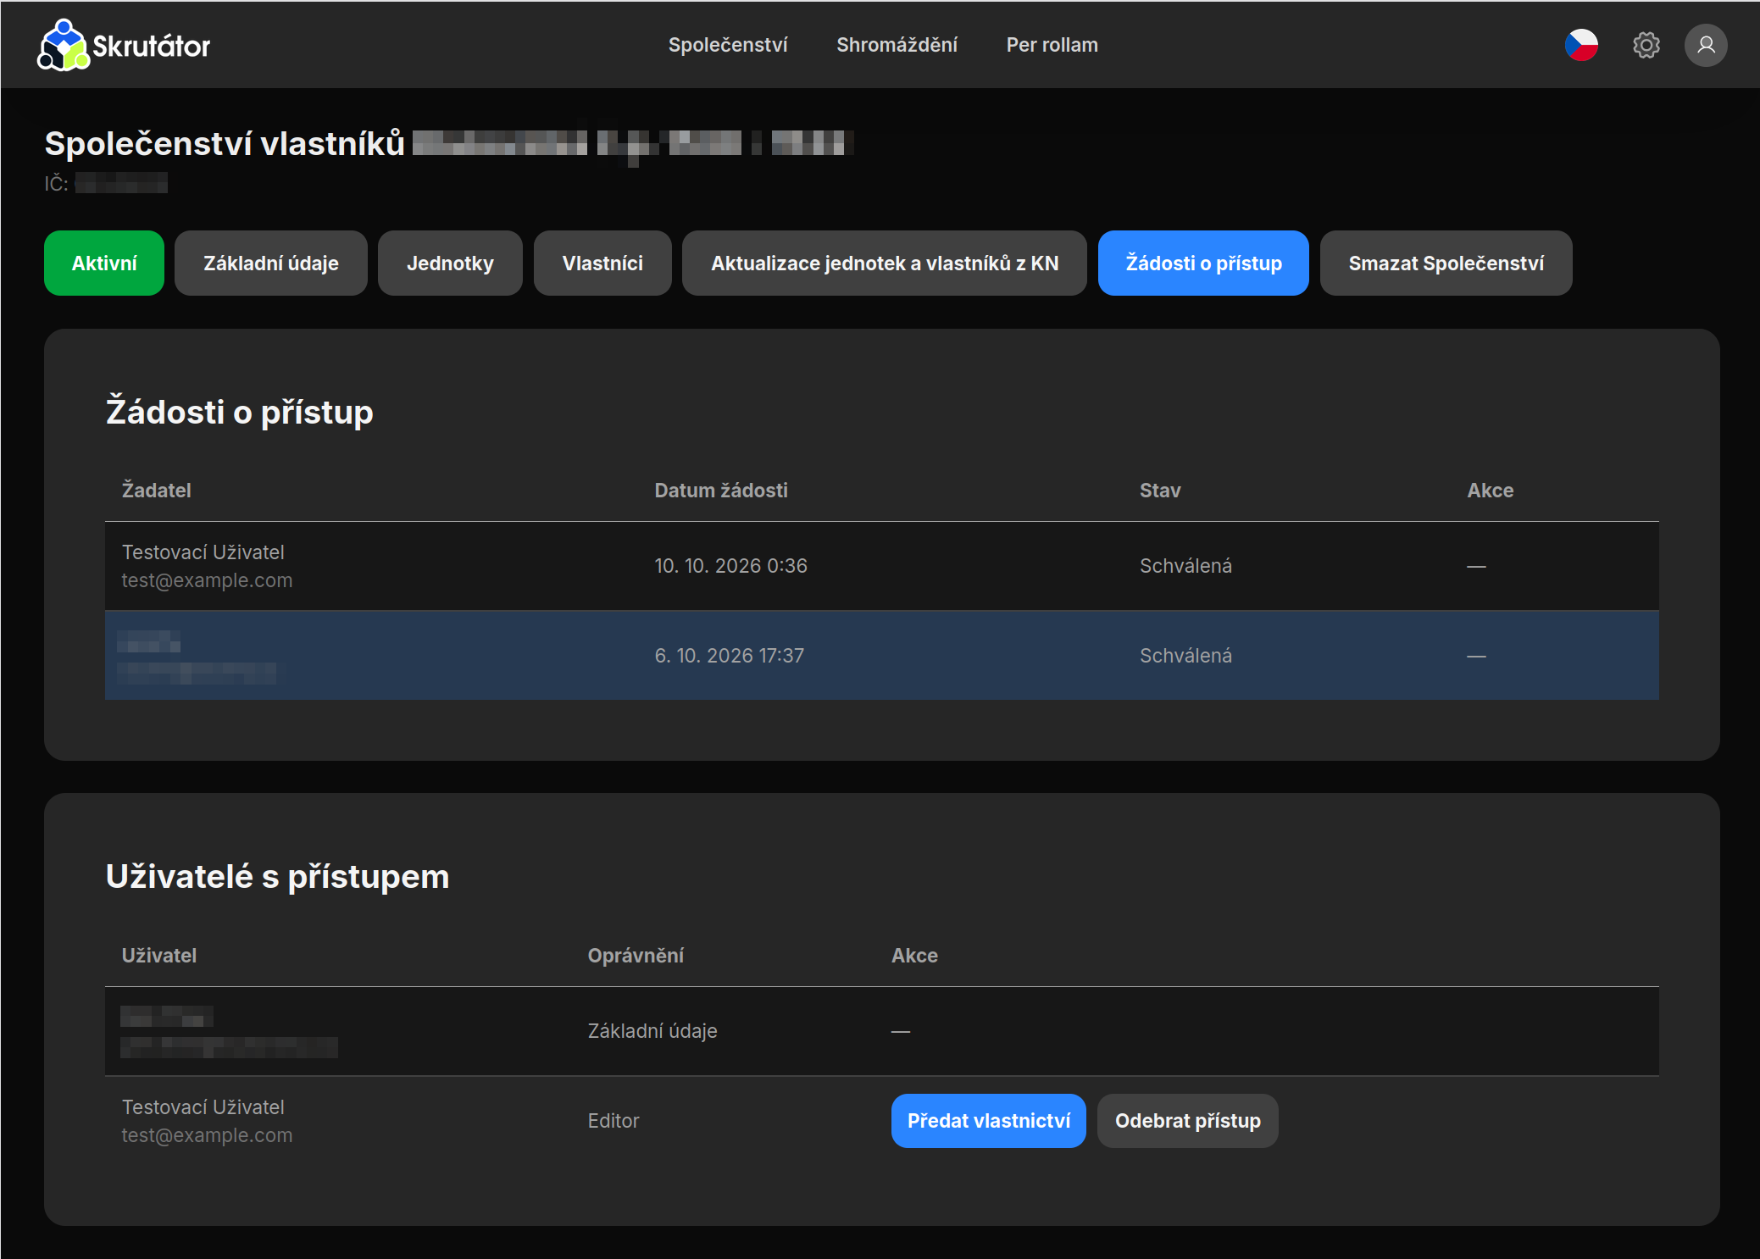Click Odebrat přístup button for Testovací Uživatel
Screen dimensions: 1760x1259
(x=1187, y=1121)
